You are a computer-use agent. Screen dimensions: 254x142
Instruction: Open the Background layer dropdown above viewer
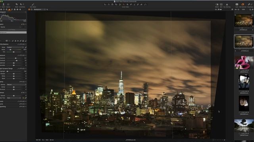tap(40, 9)
